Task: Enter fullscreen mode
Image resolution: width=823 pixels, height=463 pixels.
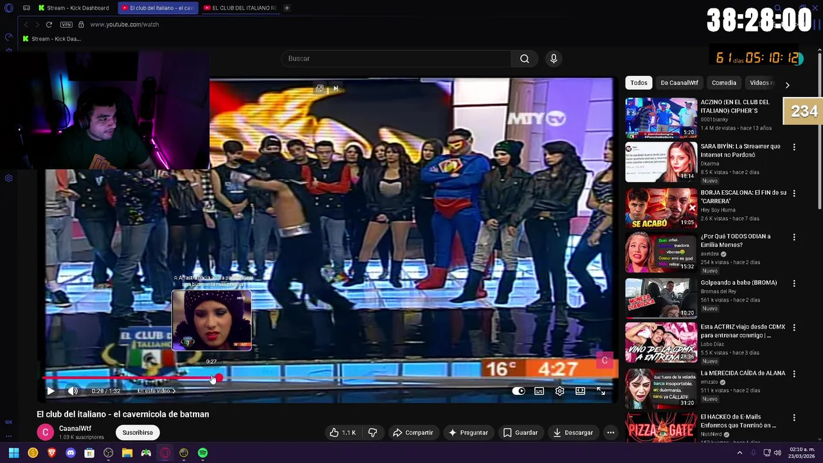Action: (601, 391)
